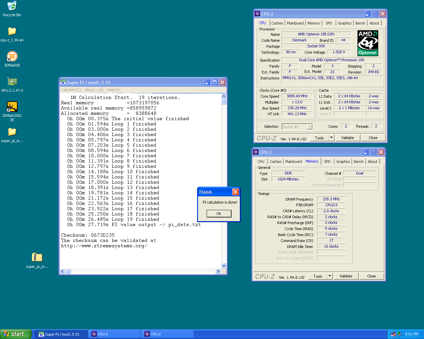Click Super PI horizontal scrollbar right arrow
Screen dimensions: 424x339
pyautogui.click(x=218, y=271)
